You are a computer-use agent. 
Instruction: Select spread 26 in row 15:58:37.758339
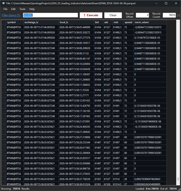click(129, 179)
